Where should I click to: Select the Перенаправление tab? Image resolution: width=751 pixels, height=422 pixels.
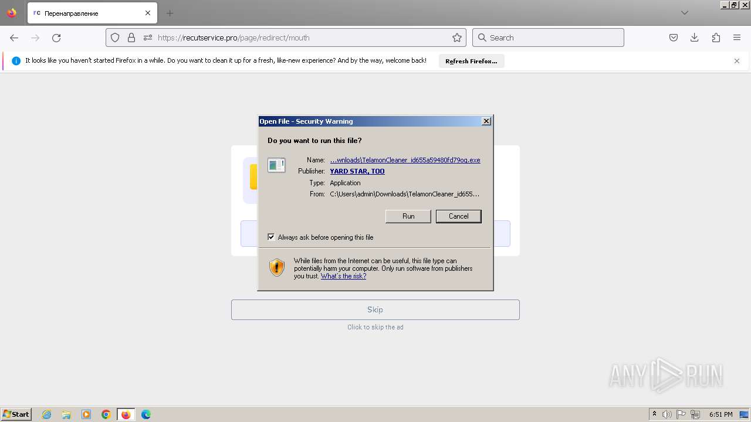(x=93, y=13)
